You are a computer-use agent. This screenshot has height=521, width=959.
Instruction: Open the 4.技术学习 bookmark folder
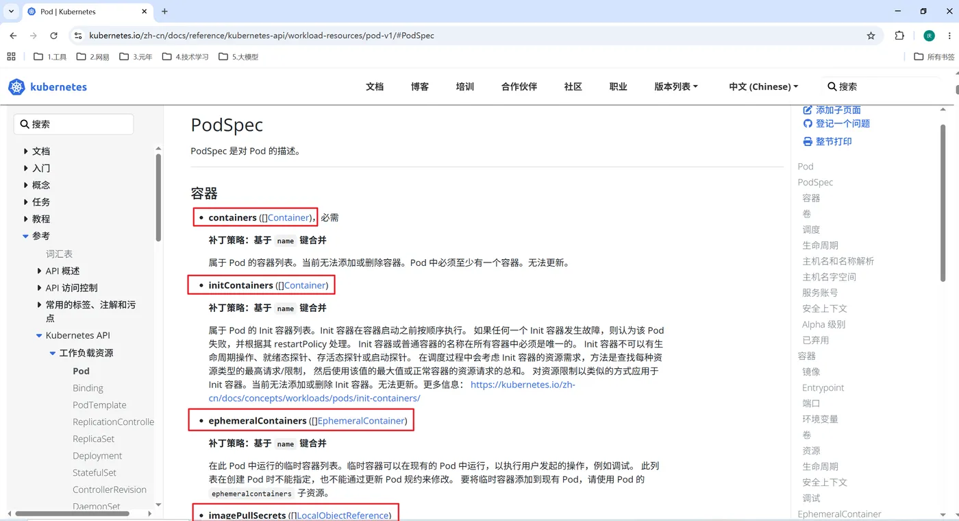click(186, 57)
